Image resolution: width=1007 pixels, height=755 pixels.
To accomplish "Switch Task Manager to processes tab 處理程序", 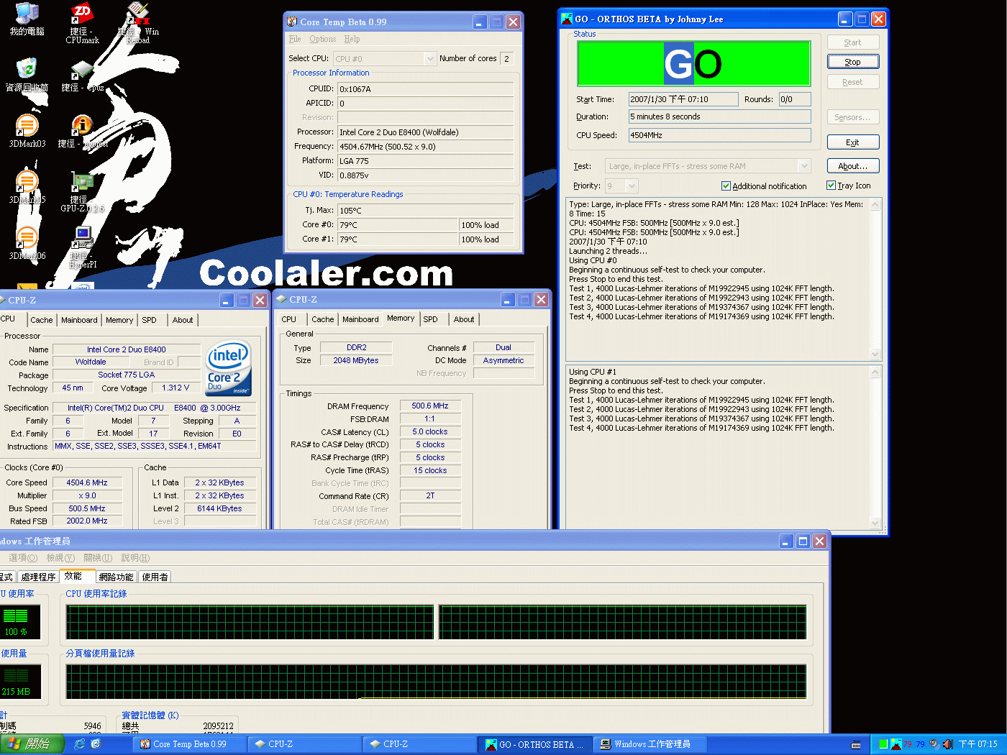I will pyautogui.click(x=38, y=577).
